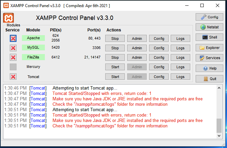
Task: Open Windows Services button
Action: click(209, 58)
